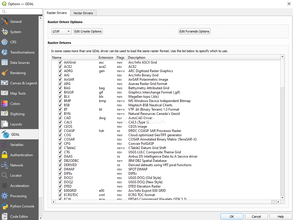The width and height of the screenshot is (293, 220).
Task: Click the Edit Pyramids Options button
Action: click(194, 31)
